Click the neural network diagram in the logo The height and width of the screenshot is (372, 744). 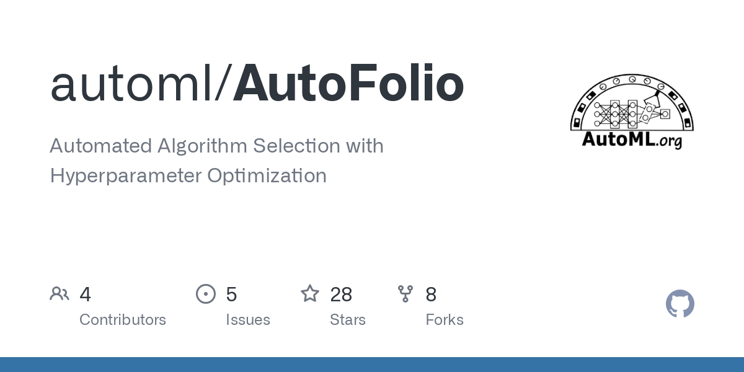click(x=631, y=112)
